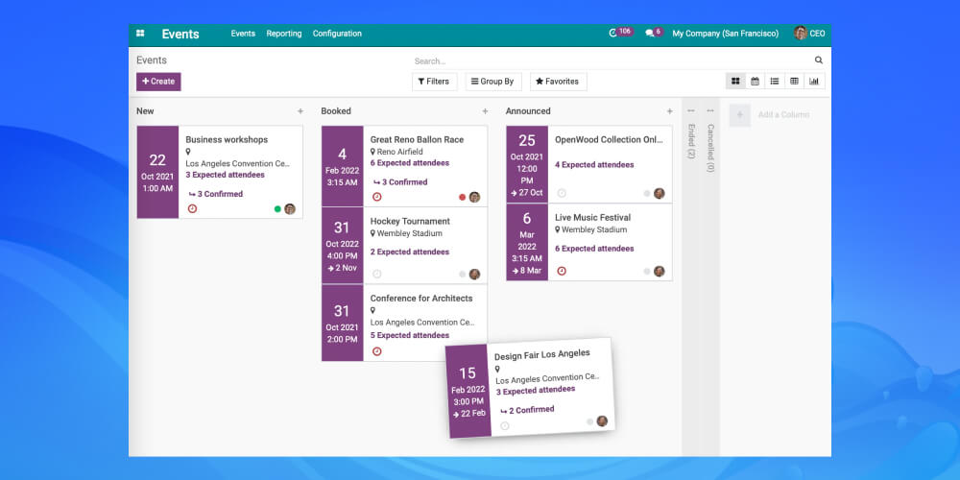Switch to pivot table view icon
The image size is (960, 480).
click(794, 81)
